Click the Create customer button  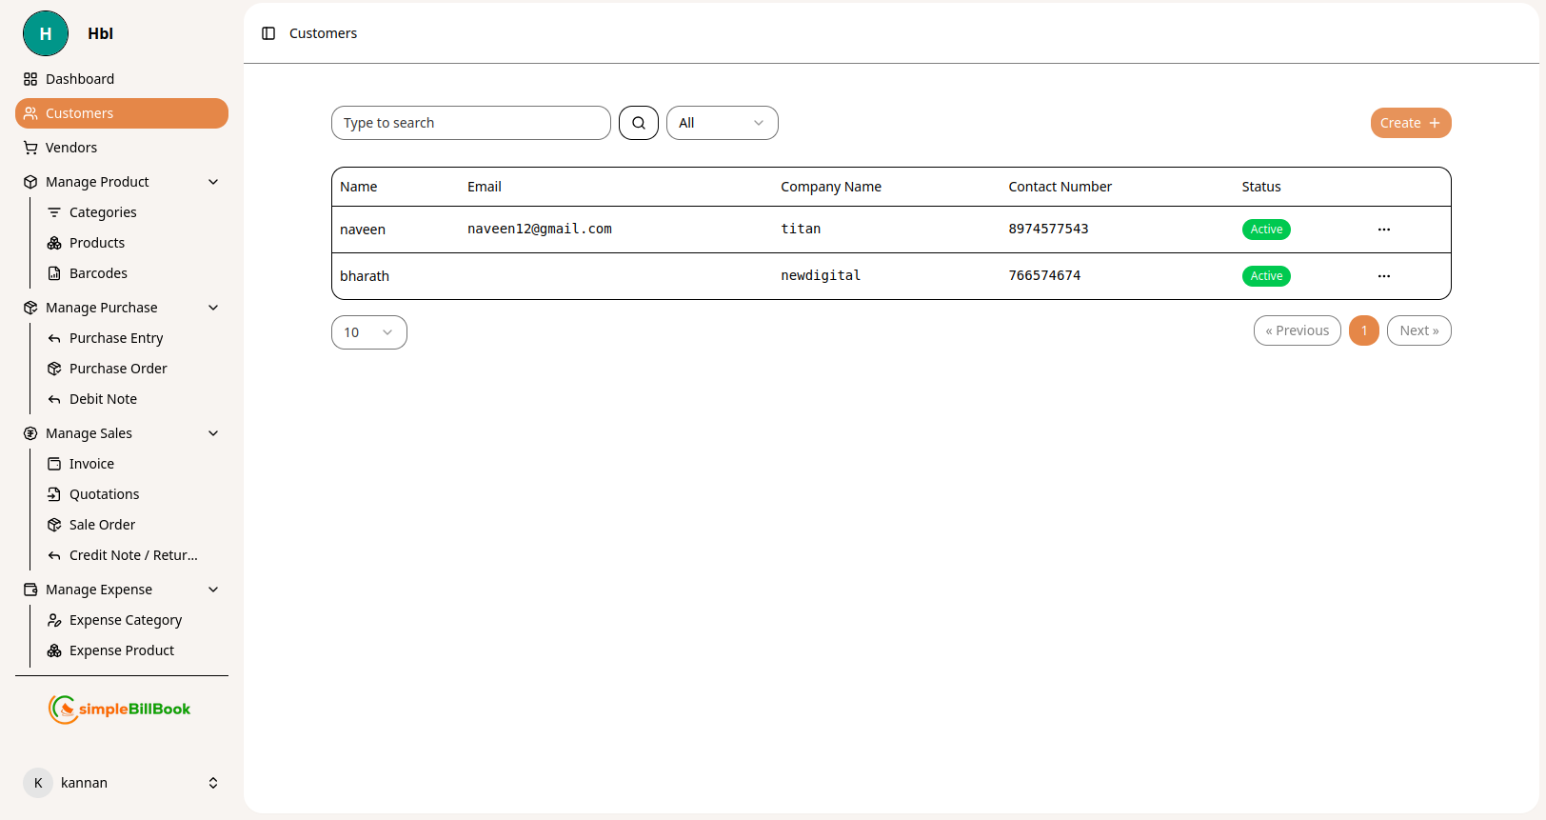1410,123
